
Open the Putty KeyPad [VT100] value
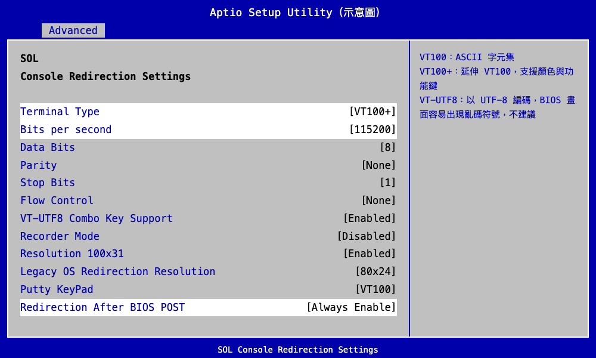(375, 289)
